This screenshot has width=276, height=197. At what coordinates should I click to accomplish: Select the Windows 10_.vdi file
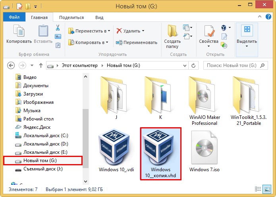pos(116,150)
